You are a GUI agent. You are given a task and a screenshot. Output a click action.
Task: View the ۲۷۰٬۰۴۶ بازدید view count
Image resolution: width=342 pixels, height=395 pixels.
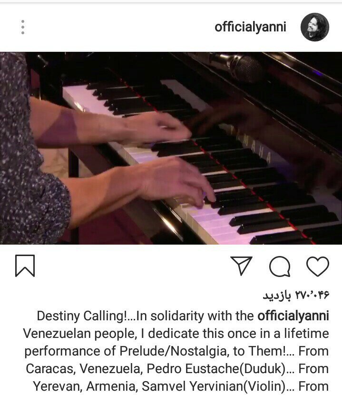point(296,295)
